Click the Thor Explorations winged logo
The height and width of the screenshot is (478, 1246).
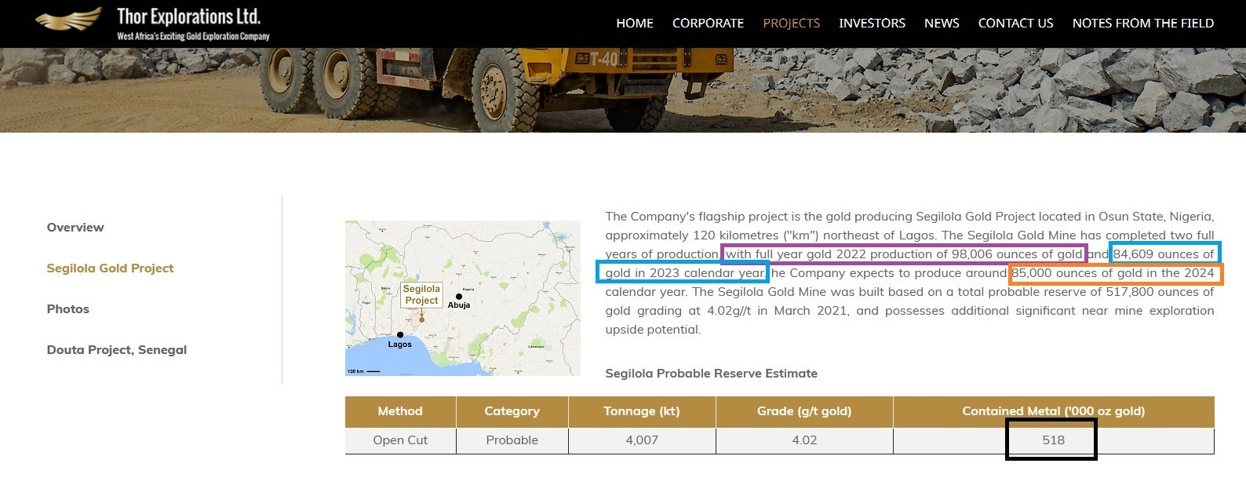pyautogui.click(x=68, y=19)
